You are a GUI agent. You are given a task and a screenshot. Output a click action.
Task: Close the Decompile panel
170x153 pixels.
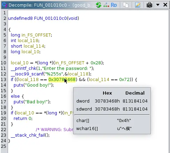(165, 5)
